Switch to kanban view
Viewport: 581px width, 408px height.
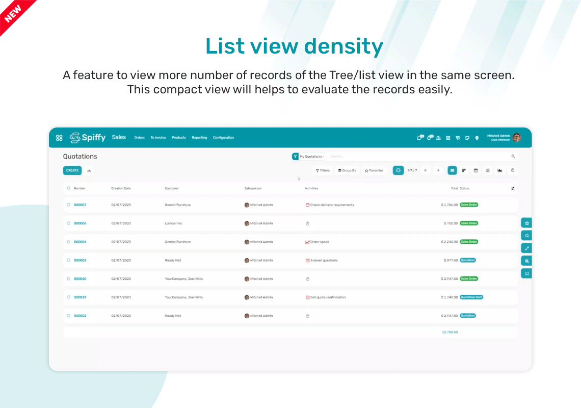[464, 170]
